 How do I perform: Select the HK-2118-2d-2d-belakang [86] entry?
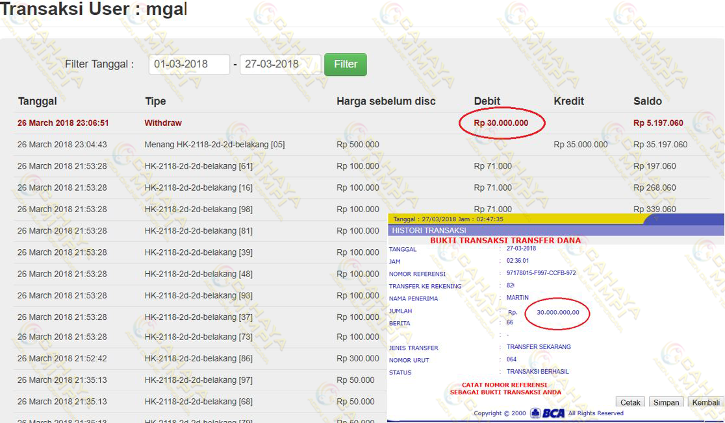pos(198,358)
